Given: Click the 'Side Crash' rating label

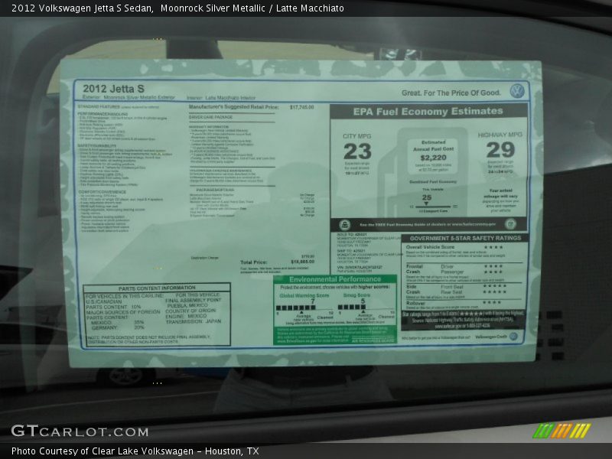Looking at the screenshot, I should (x=412, y=289).
